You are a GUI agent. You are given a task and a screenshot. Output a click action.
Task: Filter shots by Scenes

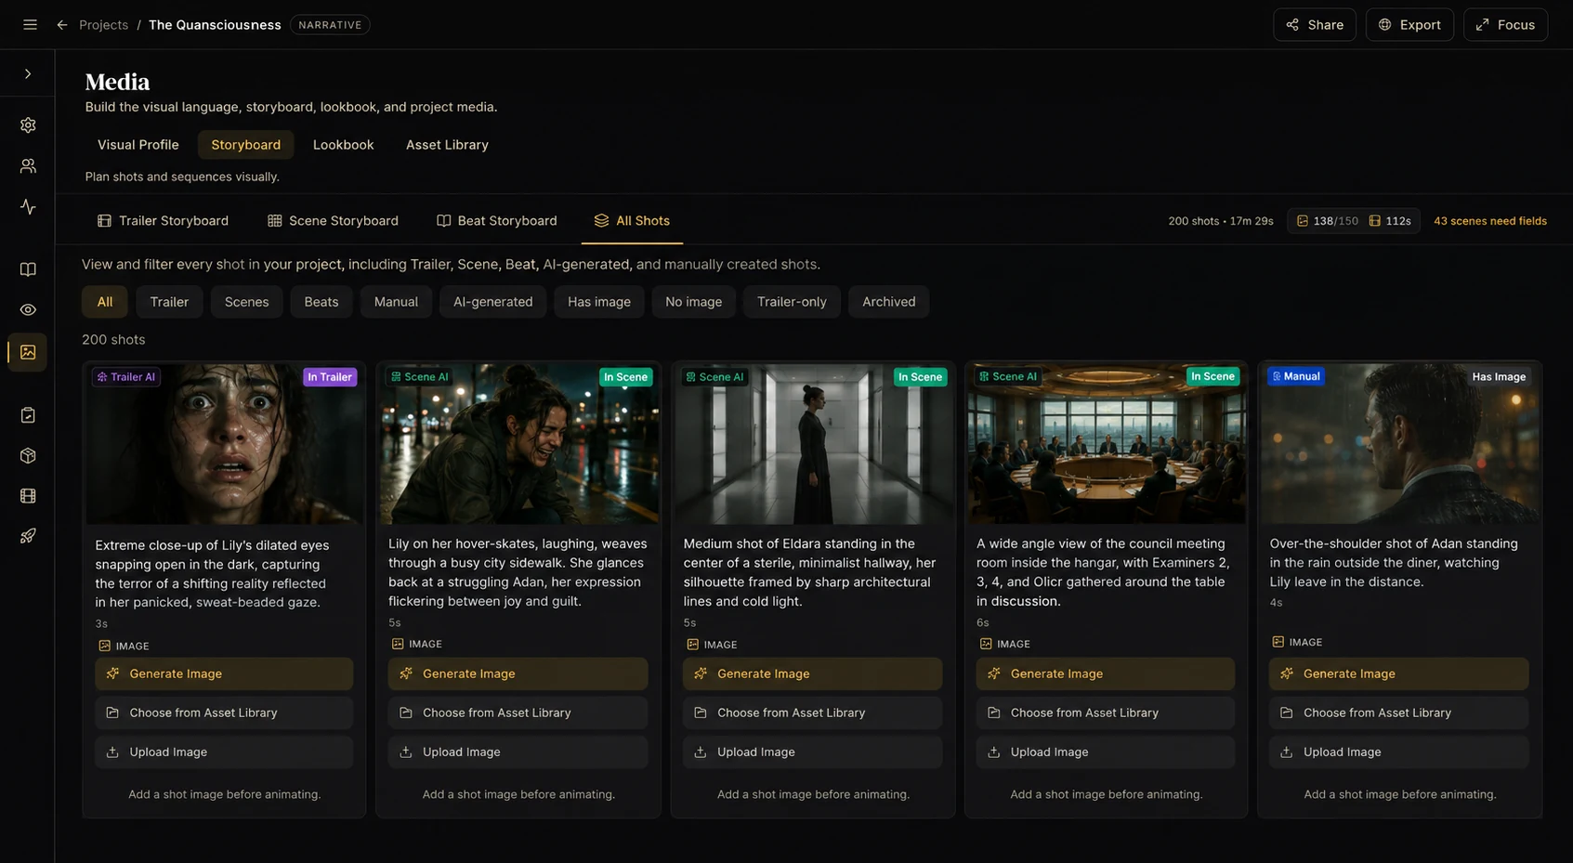pyautogui.click(x=246, y=302)
